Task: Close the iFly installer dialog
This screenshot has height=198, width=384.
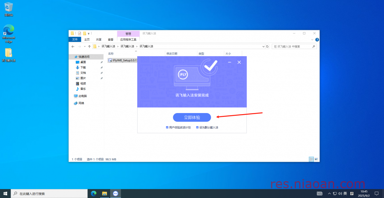Action: 239,63
